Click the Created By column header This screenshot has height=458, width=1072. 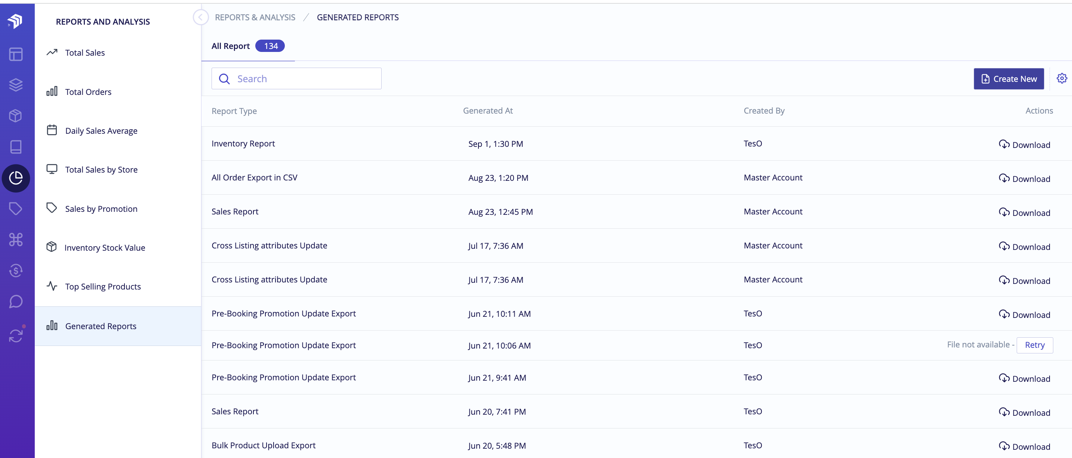click(x=764, y=111)
